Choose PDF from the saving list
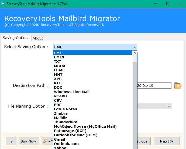 58,105
